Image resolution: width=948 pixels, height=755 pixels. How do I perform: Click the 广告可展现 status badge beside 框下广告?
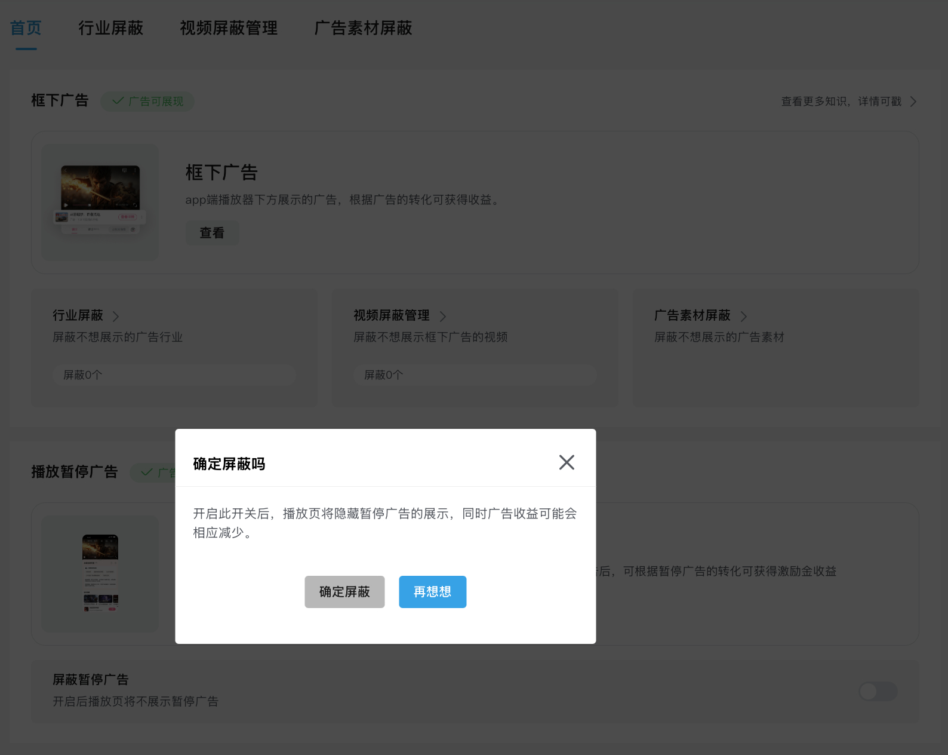pos(147,102)
